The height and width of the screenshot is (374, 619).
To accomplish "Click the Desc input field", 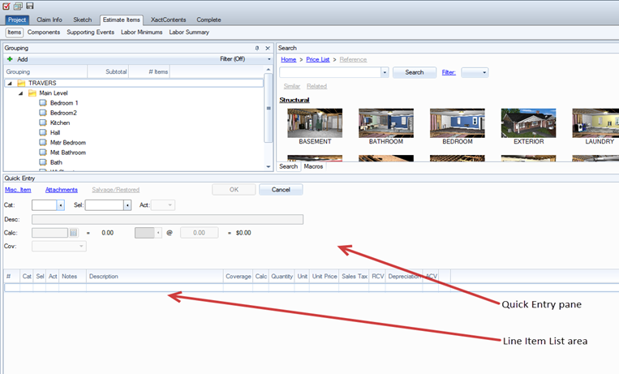I will [x=167, y=220].
